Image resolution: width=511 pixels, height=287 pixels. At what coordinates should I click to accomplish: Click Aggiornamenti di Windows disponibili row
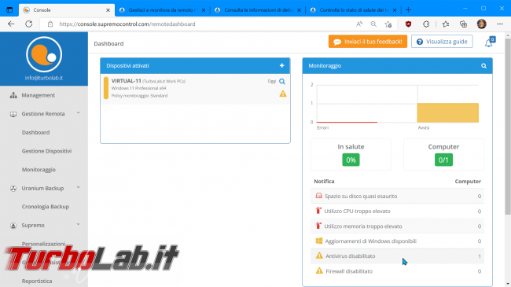(x=397, y=241)
